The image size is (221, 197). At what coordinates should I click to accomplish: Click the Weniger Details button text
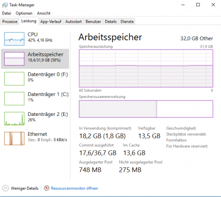coord(25,188)
